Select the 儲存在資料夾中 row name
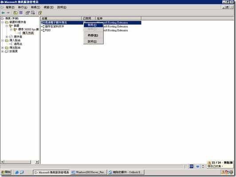 click(55, 27)
